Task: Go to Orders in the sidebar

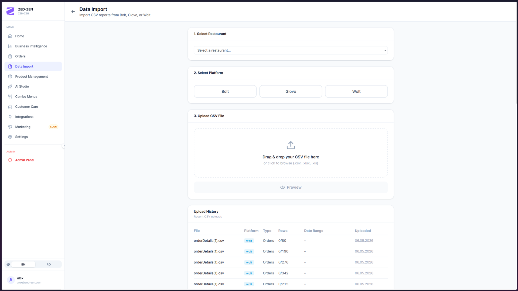Action: click(33, 56)
